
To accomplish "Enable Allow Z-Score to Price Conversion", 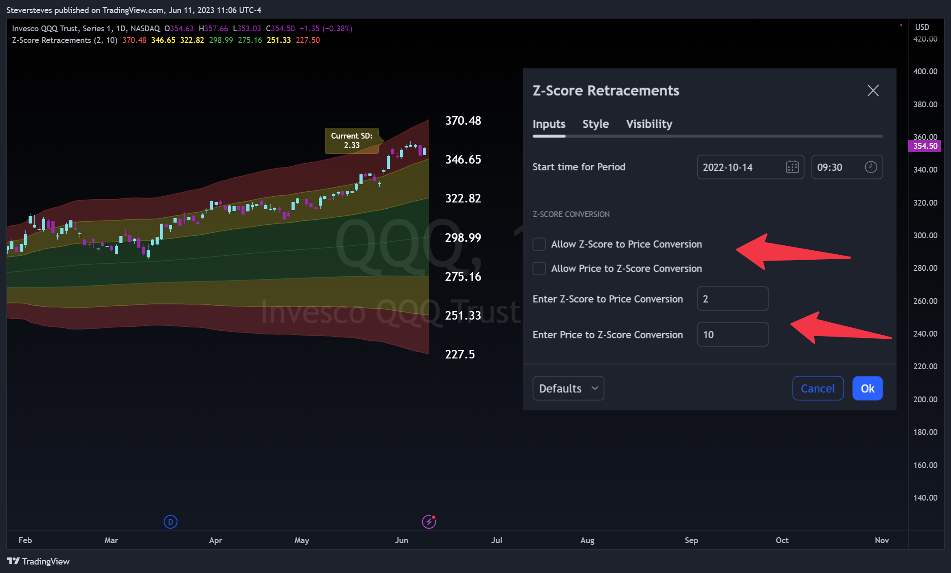I will 539,244.
